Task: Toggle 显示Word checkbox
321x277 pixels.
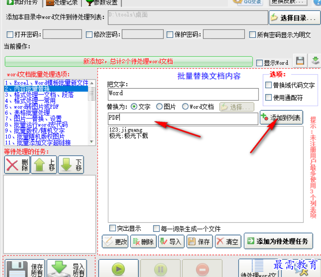Action: point(259,63)
